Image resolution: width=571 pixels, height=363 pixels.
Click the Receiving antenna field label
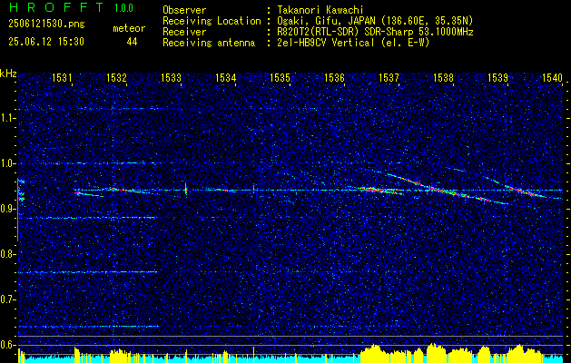[209, 43]
